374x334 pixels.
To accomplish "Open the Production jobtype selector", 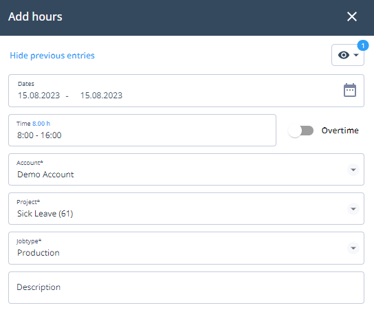I will [x=186, y=248].
